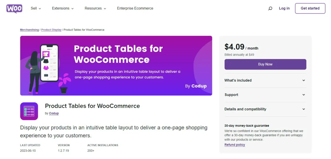Expand Details and compatibility section
Image resolution: width=331 pixels, height=159 pixels.
click(x=265, y=109)
